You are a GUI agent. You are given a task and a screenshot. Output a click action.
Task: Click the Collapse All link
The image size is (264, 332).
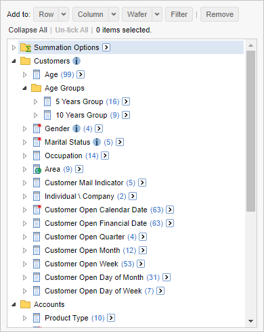28,30
